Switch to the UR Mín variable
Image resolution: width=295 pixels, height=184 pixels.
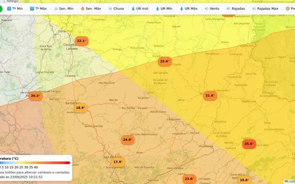[164, 8]
